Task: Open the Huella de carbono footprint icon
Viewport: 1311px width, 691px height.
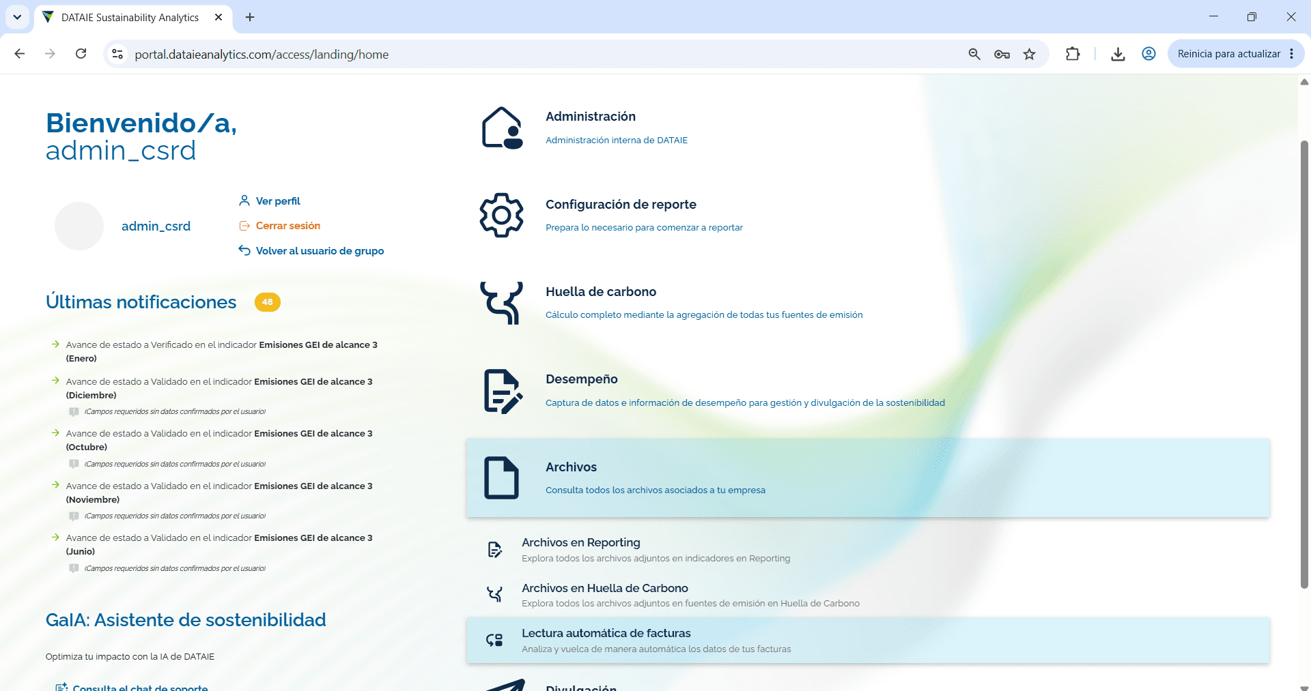Action: click(502, 303)
